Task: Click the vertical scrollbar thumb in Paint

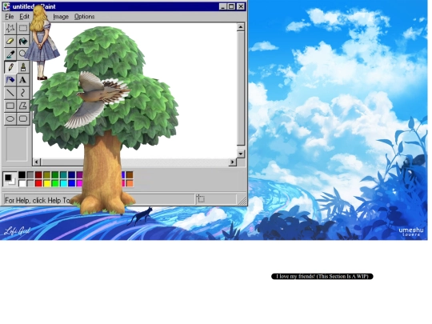Action: (x=241, y=88)
